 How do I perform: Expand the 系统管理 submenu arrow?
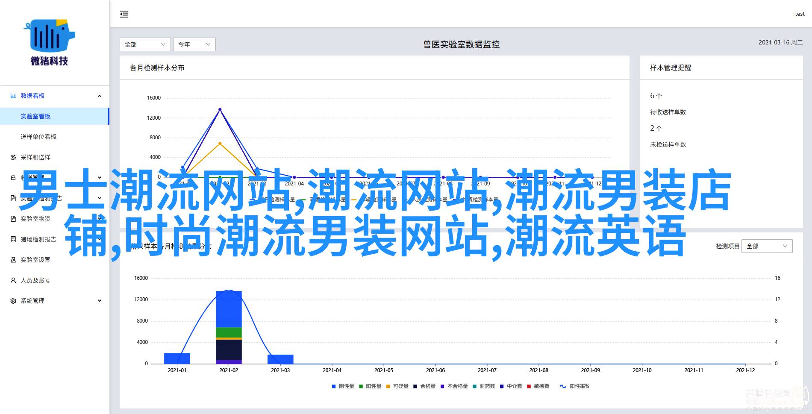[100, 301]
